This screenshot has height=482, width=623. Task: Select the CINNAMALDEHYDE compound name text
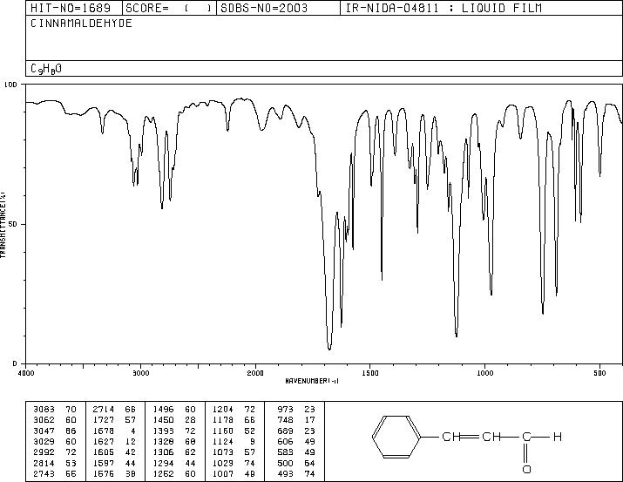pyautogui.click(x=81, y=24)
